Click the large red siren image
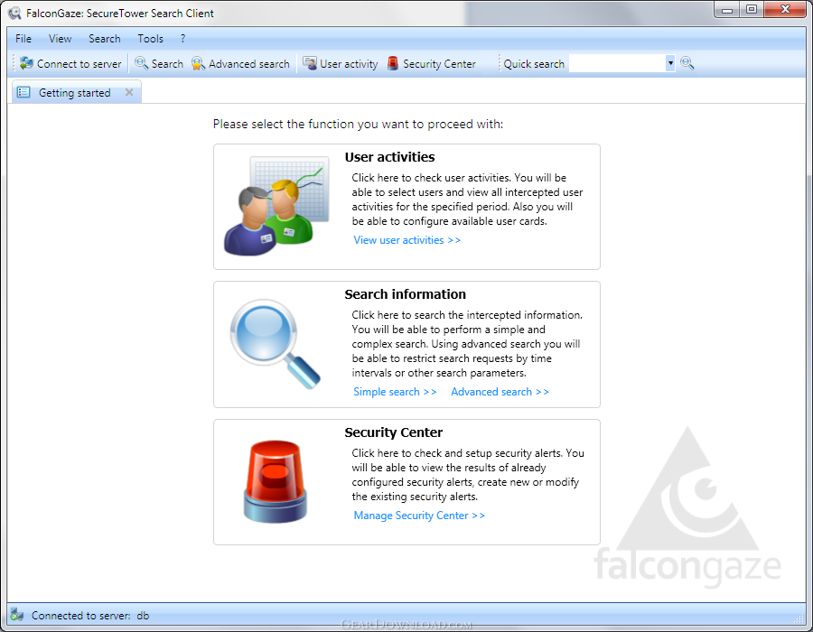This screenshot has height=632, width=813. pos(276,481)
